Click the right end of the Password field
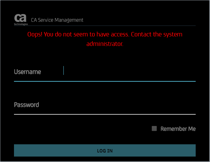Screen dimensions: 210x162 (x=191, y=105)
